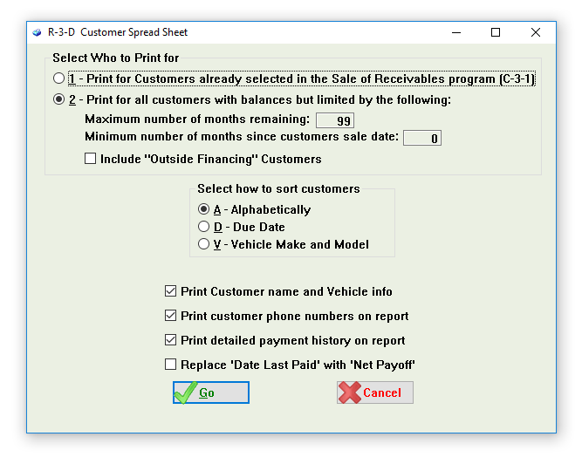582x464 pixels.
Task: Click the Go button label
Action: [207, 392]
